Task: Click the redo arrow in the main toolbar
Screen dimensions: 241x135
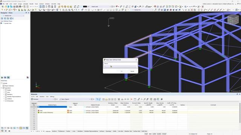Action: click(x=35, y=7)
